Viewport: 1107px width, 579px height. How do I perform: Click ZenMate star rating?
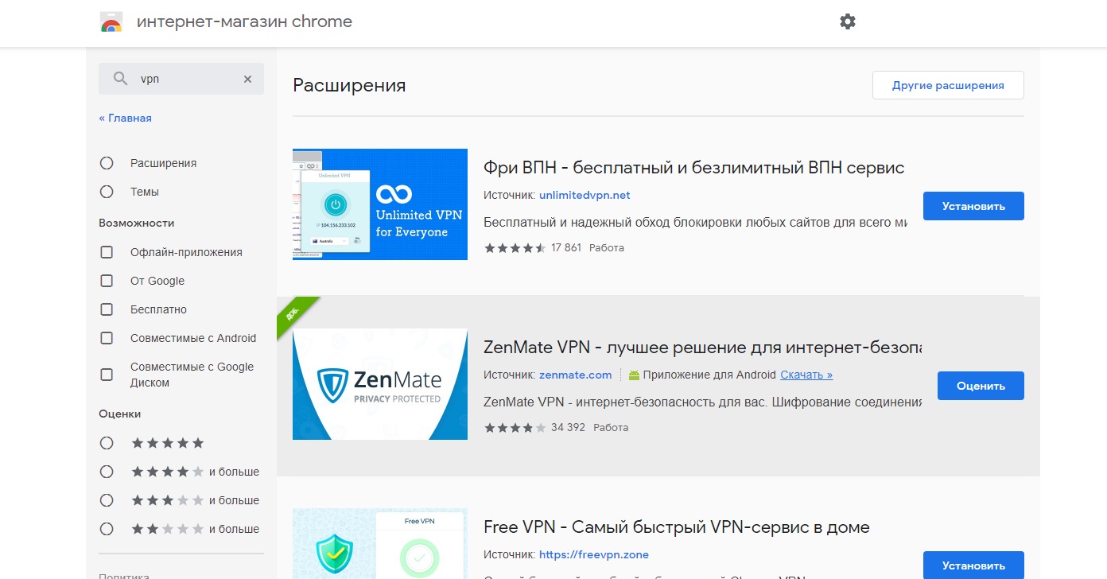[515, 427]
